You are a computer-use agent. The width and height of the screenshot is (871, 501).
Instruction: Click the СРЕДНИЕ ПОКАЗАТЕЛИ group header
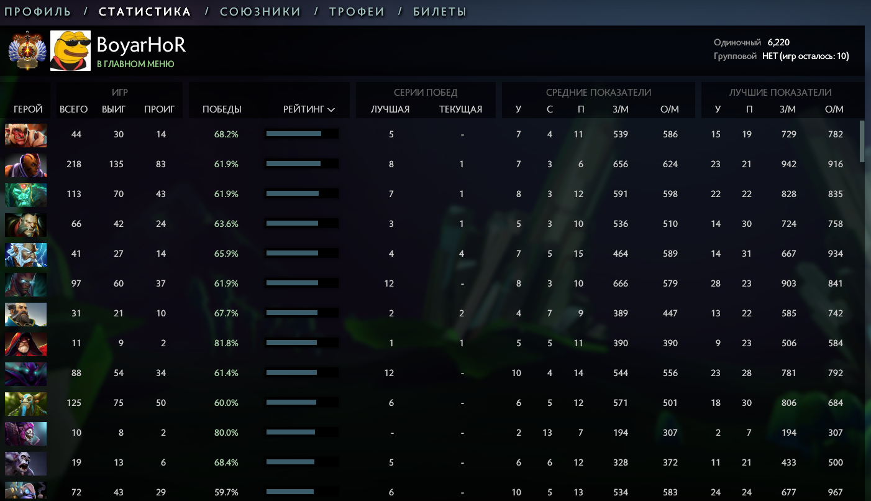click(598, 92)
